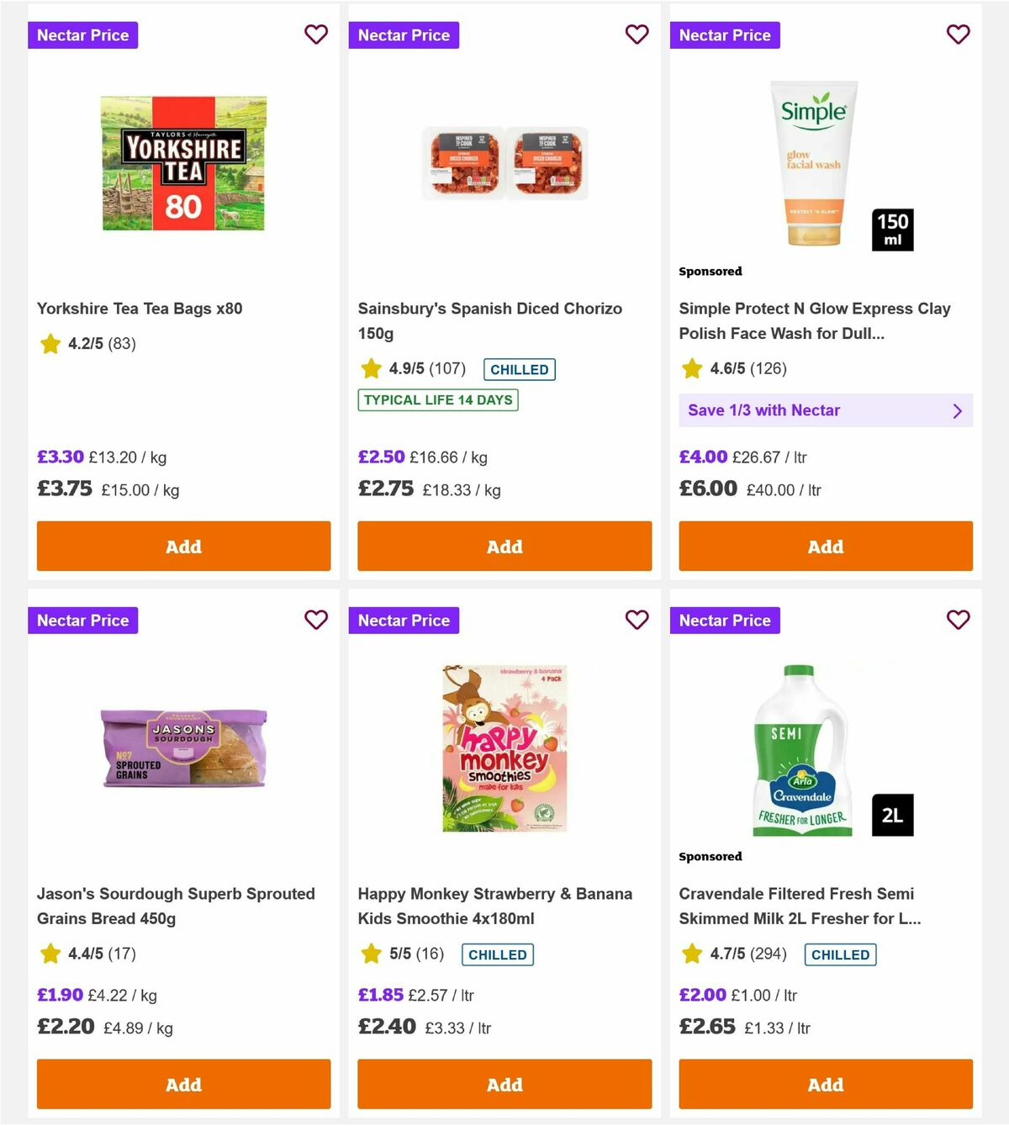This screenshot has height=1126, width=1009.
Task: Expand the Save 1/3 with Nectar offer
Action: [826, 410]
